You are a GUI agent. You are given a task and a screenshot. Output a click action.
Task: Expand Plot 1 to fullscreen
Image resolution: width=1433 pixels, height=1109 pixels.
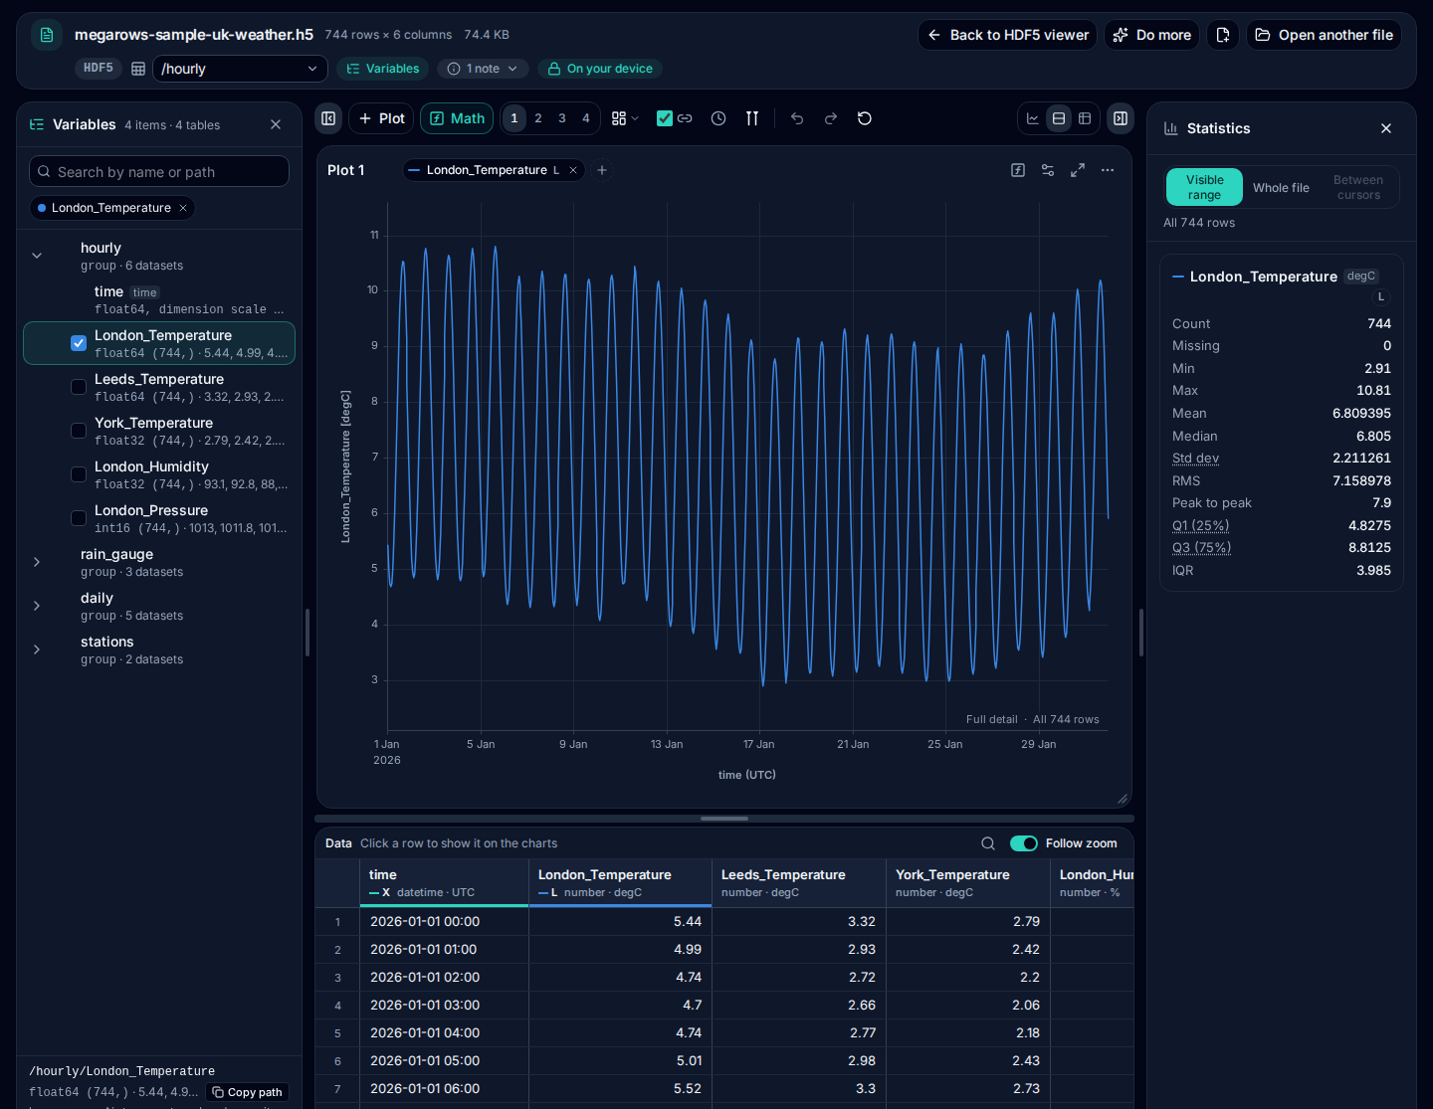(1078, 170)
